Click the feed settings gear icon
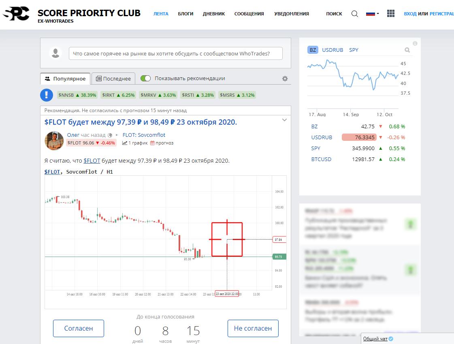454x344 pixels. [285, 79]
